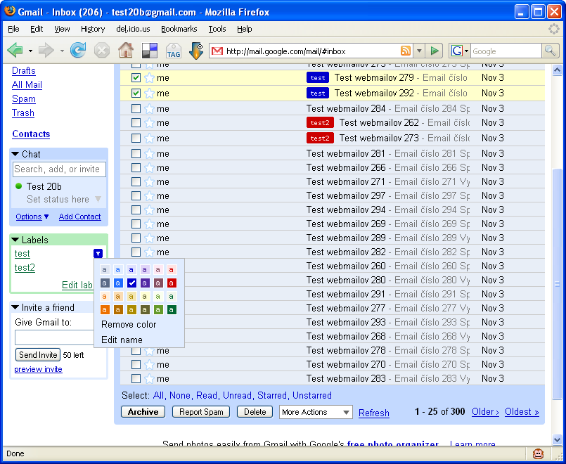Viewport: 566px width, 464px height.
Task: Click the Older page link
Action: (486, 412)
